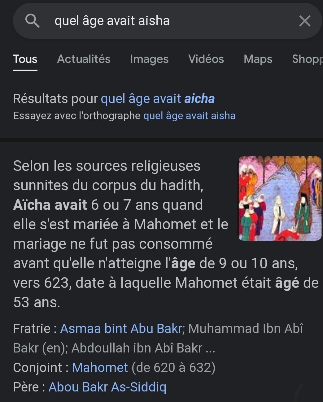Open the miniature painting thumbnail
Screen dimensions: 323x402
click(280, 198)
